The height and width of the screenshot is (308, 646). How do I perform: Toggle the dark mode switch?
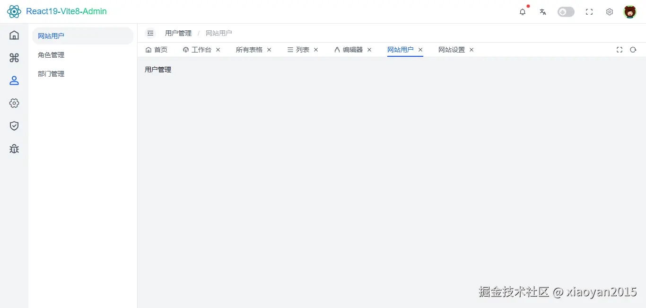[x=566, y=12]
